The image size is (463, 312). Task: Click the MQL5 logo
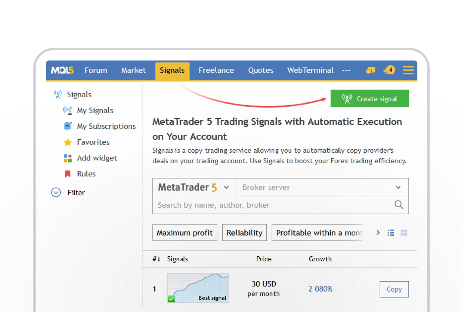[x=62, y=70]
